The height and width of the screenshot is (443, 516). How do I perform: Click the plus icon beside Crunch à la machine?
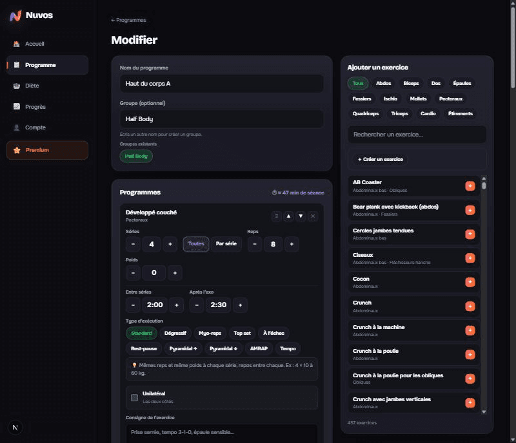pos(470,330)
